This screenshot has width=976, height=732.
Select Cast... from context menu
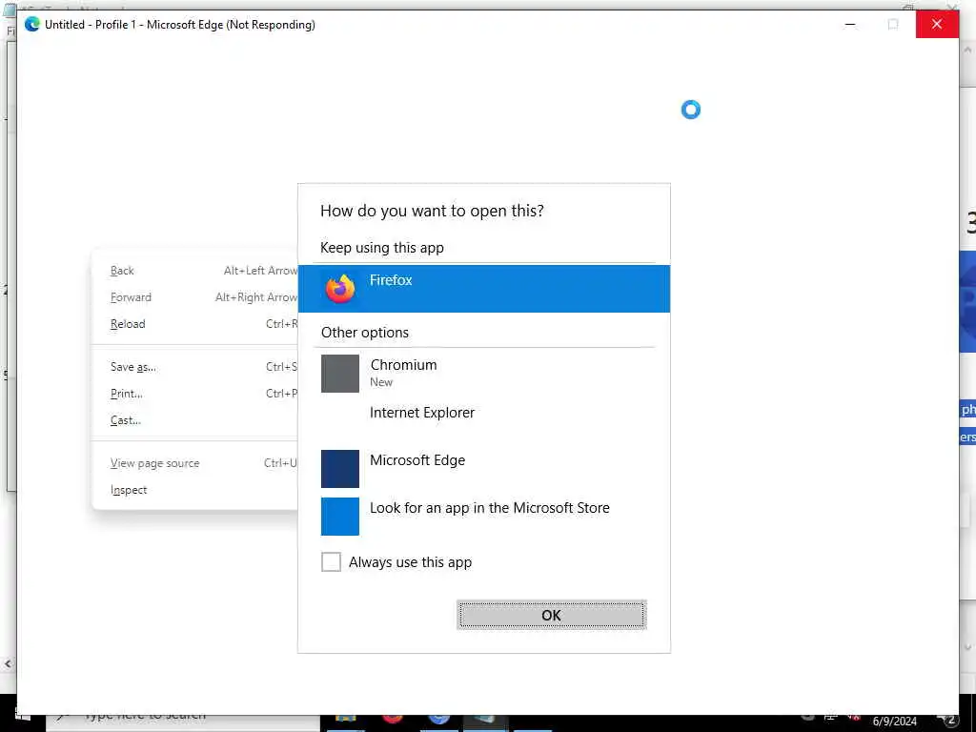pyautogui.click(x=194, y=420)
